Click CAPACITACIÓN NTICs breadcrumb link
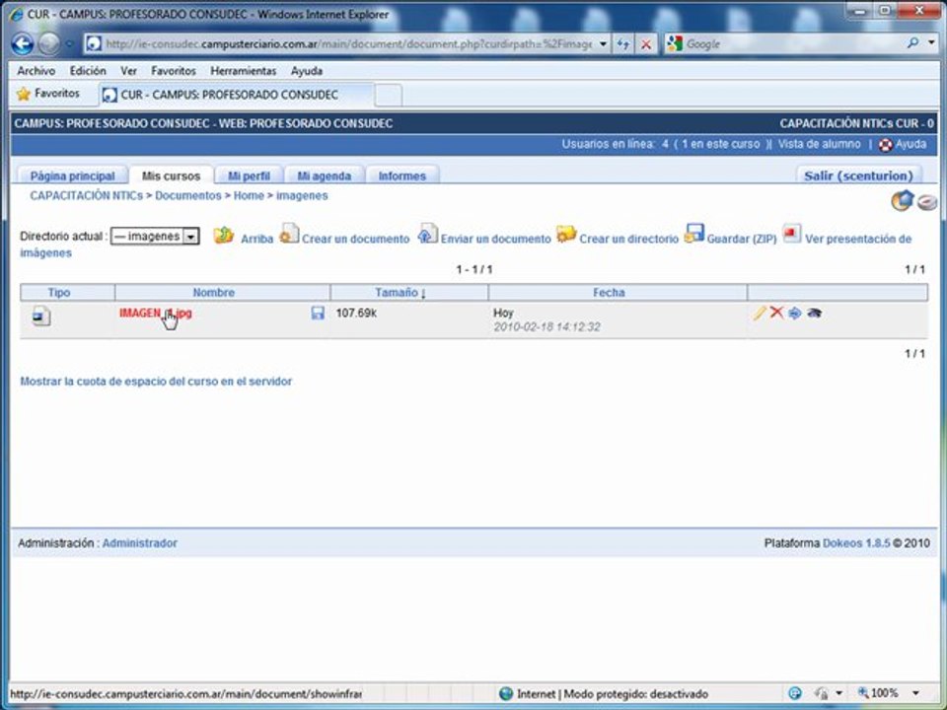Image resolution: width=947 pixels, height=710 pixels. point(87,195)
